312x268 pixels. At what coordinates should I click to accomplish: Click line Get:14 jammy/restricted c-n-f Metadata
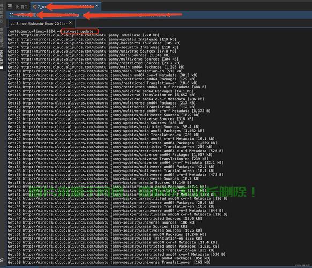(107, 87)
